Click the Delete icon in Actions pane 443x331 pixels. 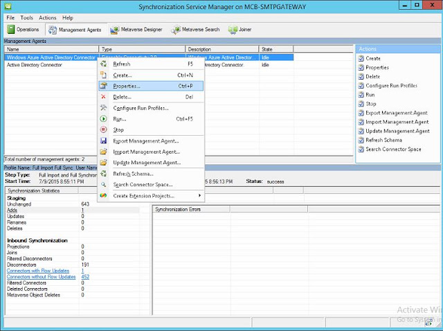coord(361,77)
